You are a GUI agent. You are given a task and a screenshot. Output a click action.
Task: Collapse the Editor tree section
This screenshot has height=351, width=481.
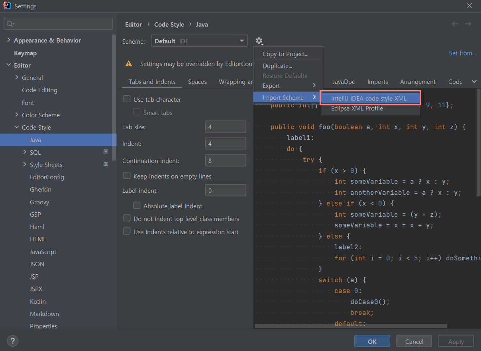pyautogui.click(x=9, y=65)
